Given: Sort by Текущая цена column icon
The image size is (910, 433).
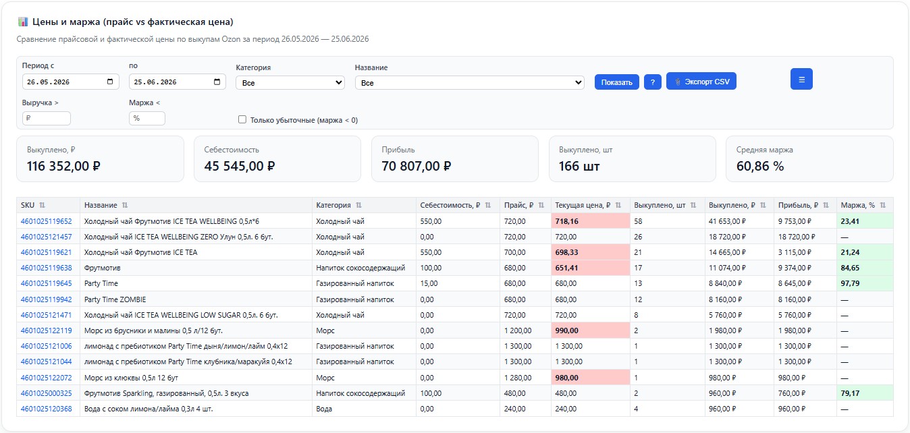Looking at the screenshot, I should [618, 205].
